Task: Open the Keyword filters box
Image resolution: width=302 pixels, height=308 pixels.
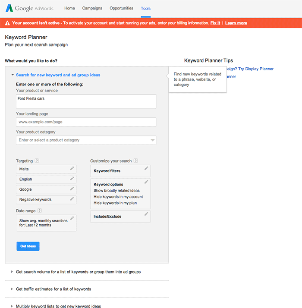Action: 120,171
